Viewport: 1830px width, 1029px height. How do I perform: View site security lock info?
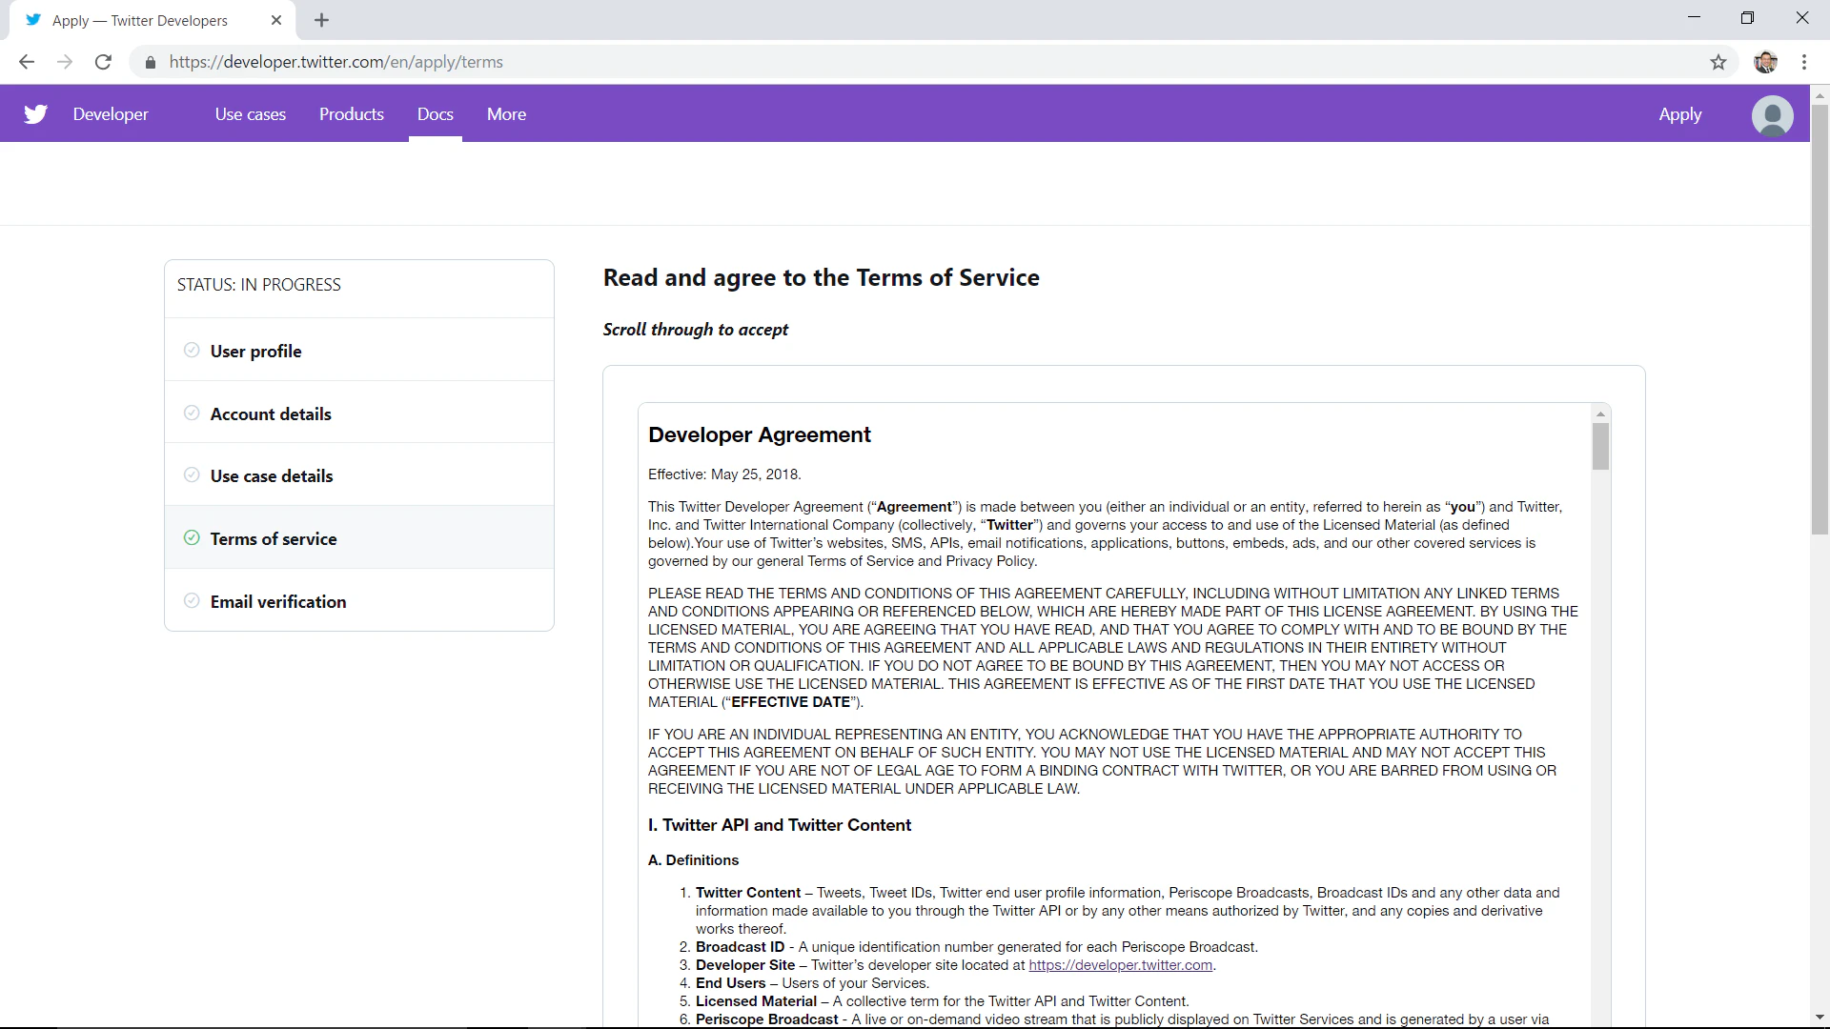[x=151, y=63]
